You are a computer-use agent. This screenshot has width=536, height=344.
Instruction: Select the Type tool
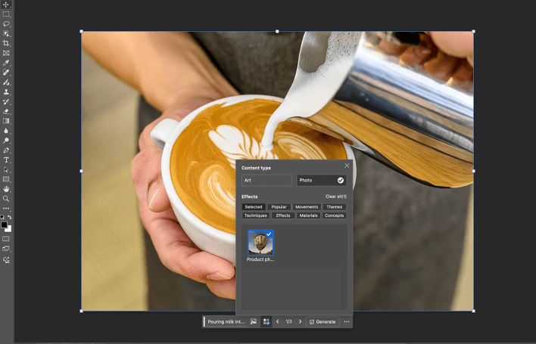(6, 160)
